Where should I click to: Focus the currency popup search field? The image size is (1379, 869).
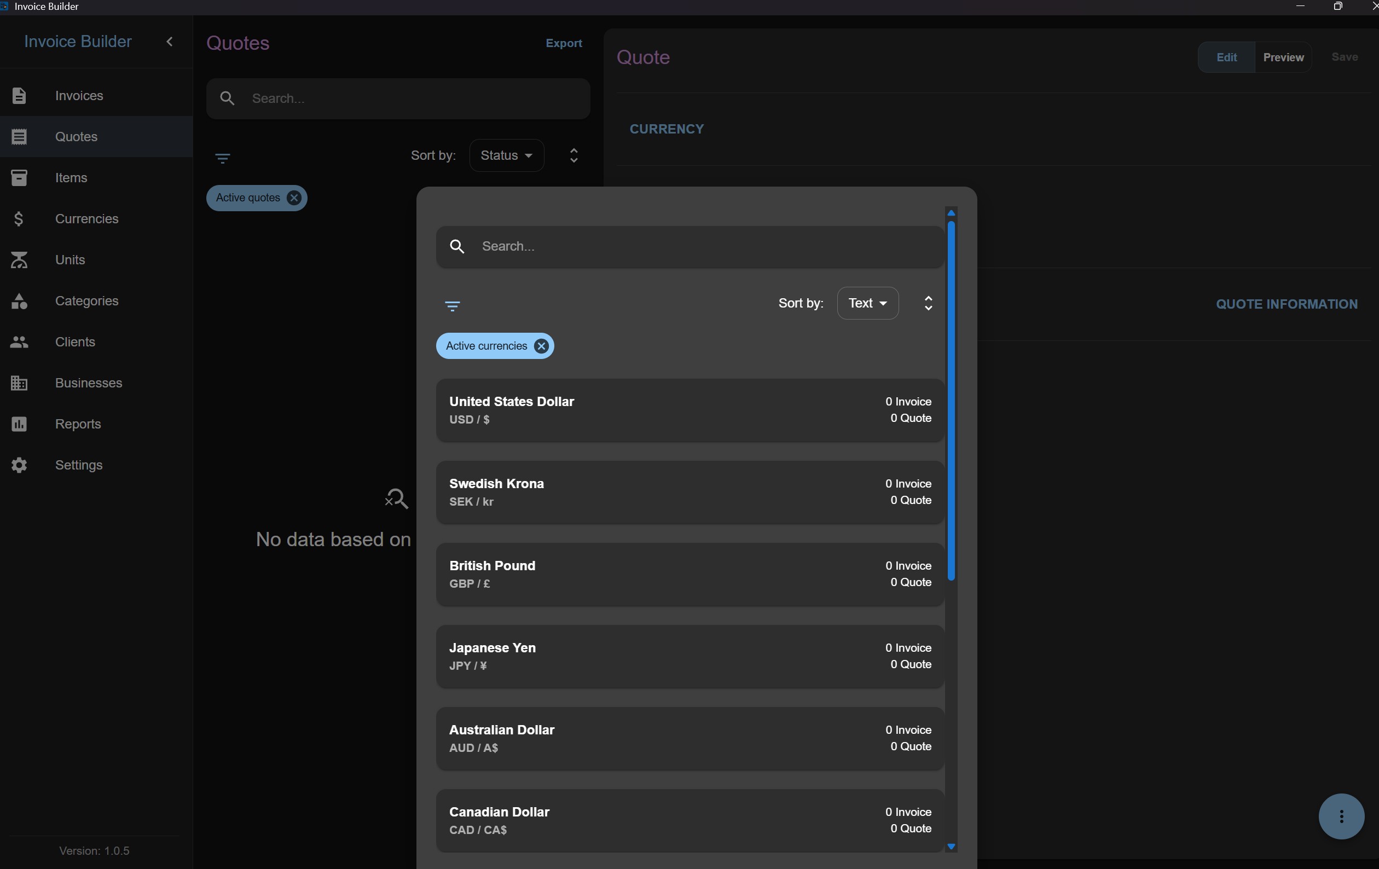click(x=690, y=246)
